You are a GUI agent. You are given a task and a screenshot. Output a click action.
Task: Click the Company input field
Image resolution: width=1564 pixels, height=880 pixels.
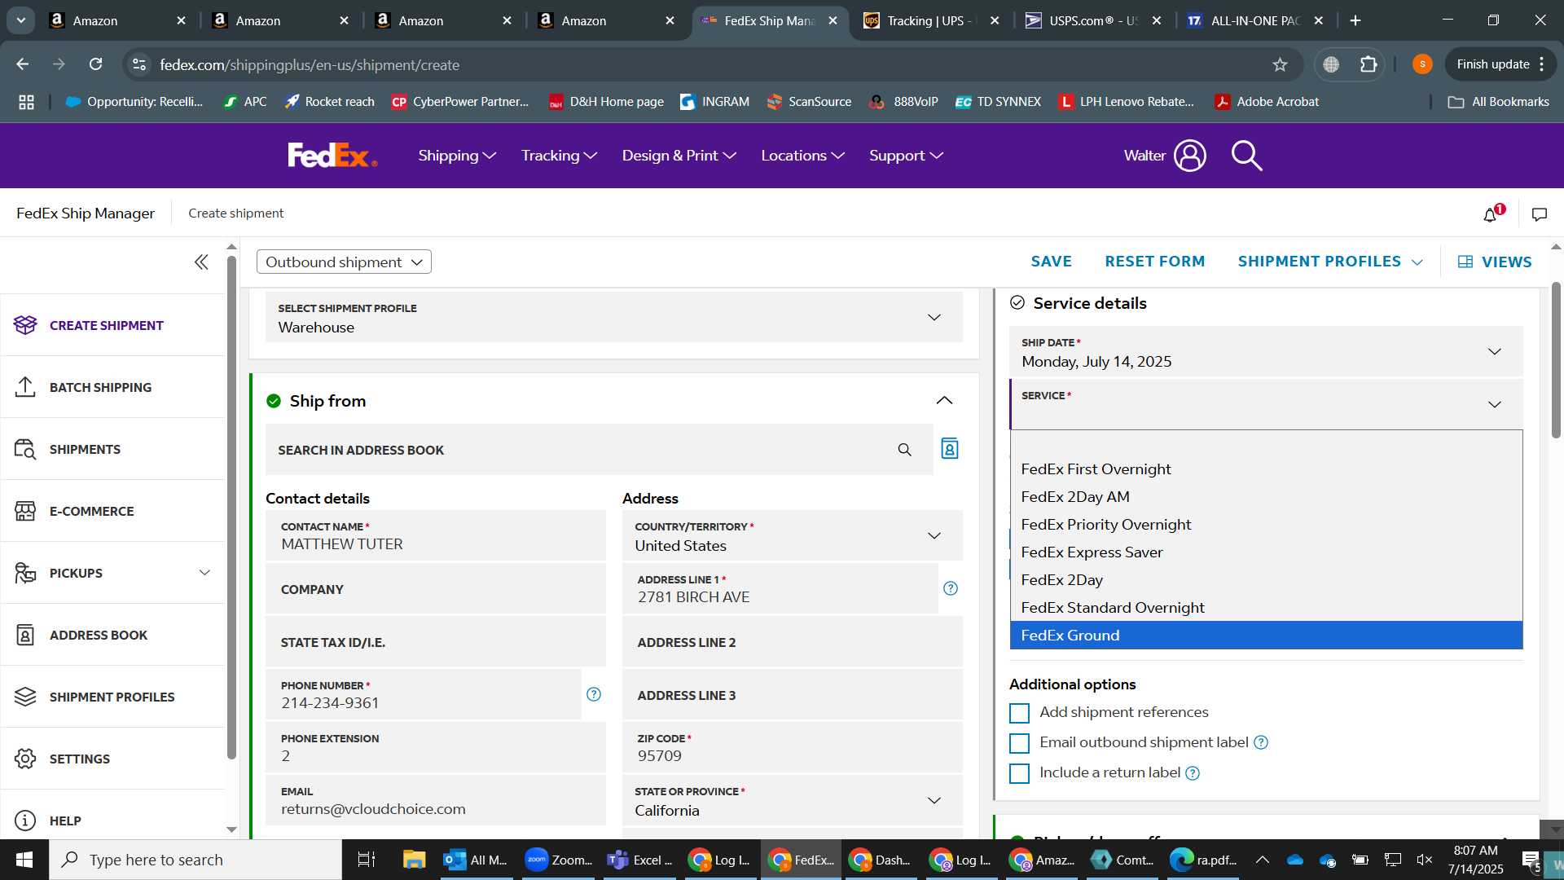pos(435,589)
